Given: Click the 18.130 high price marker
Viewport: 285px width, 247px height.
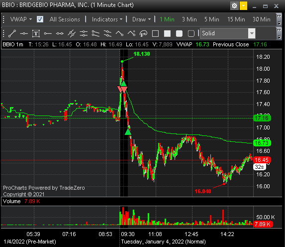Looking at the screenshot, I should pyautogui.click(x=142, y=54).
